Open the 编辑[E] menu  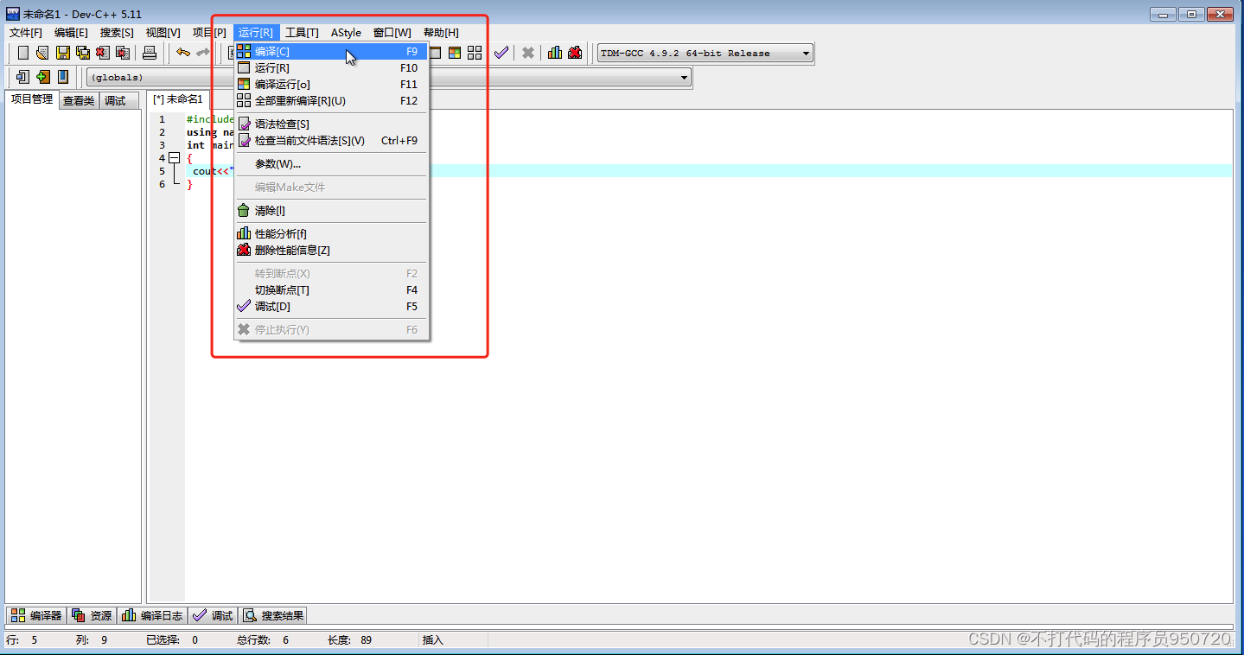coord(71,32)
